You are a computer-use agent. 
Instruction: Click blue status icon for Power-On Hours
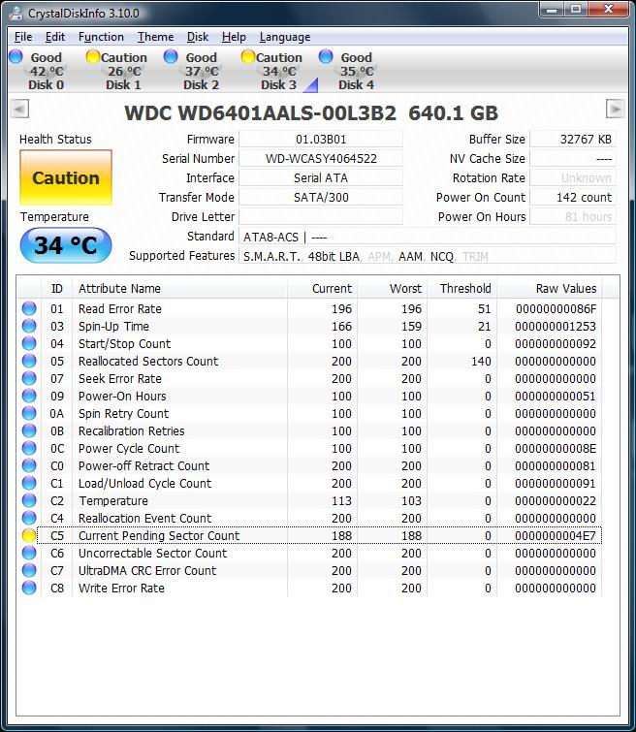(29, 396)
